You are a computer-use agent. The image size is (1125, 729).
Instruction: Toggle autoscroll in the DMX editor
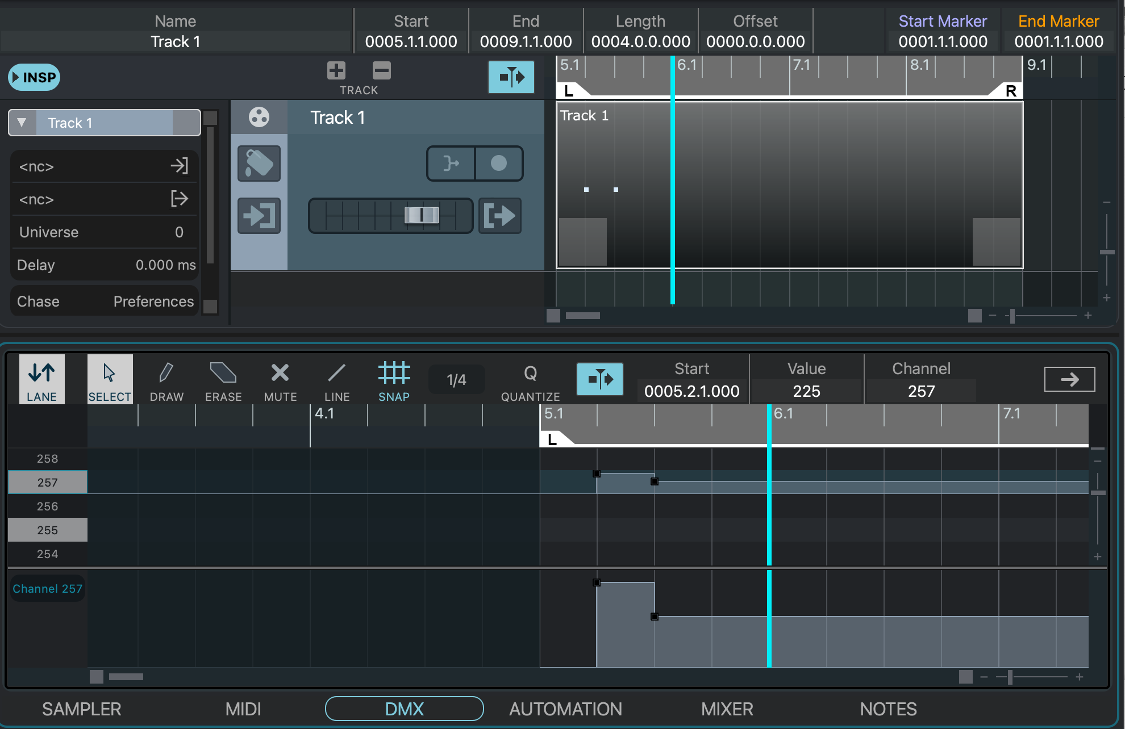pyautogui.click(x=600, y=379)
